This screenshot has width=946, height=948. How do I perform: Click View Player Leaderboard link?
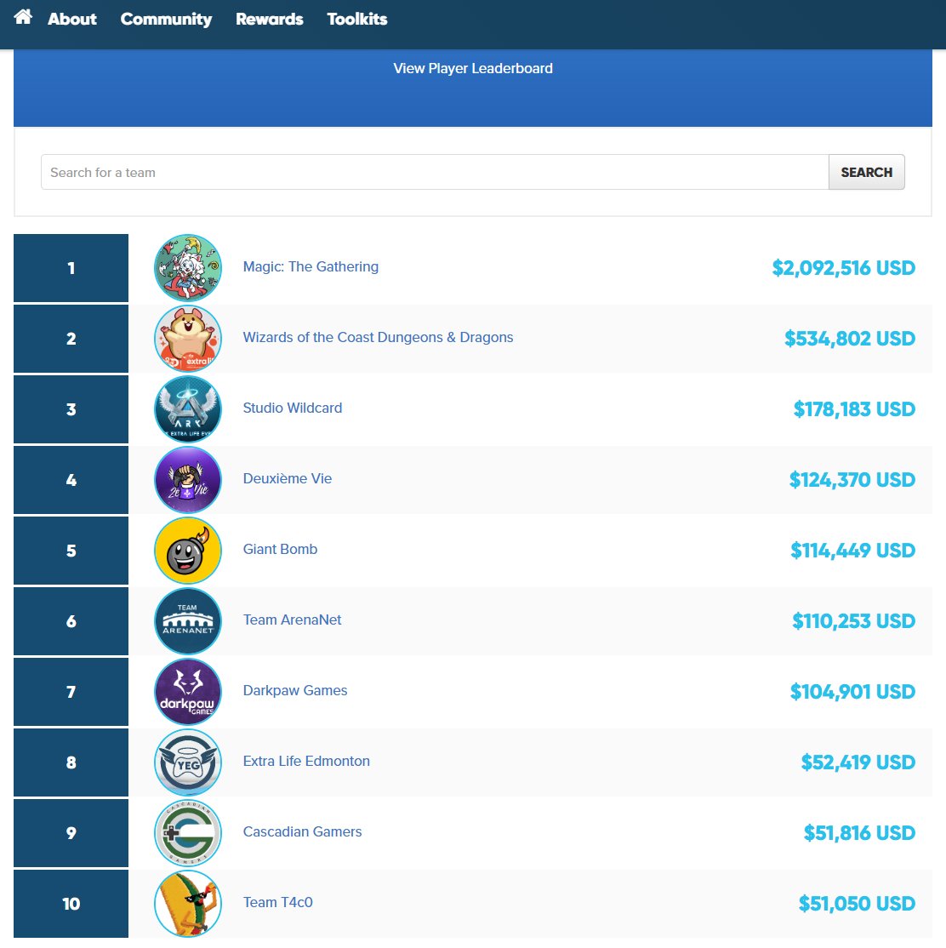473,68
